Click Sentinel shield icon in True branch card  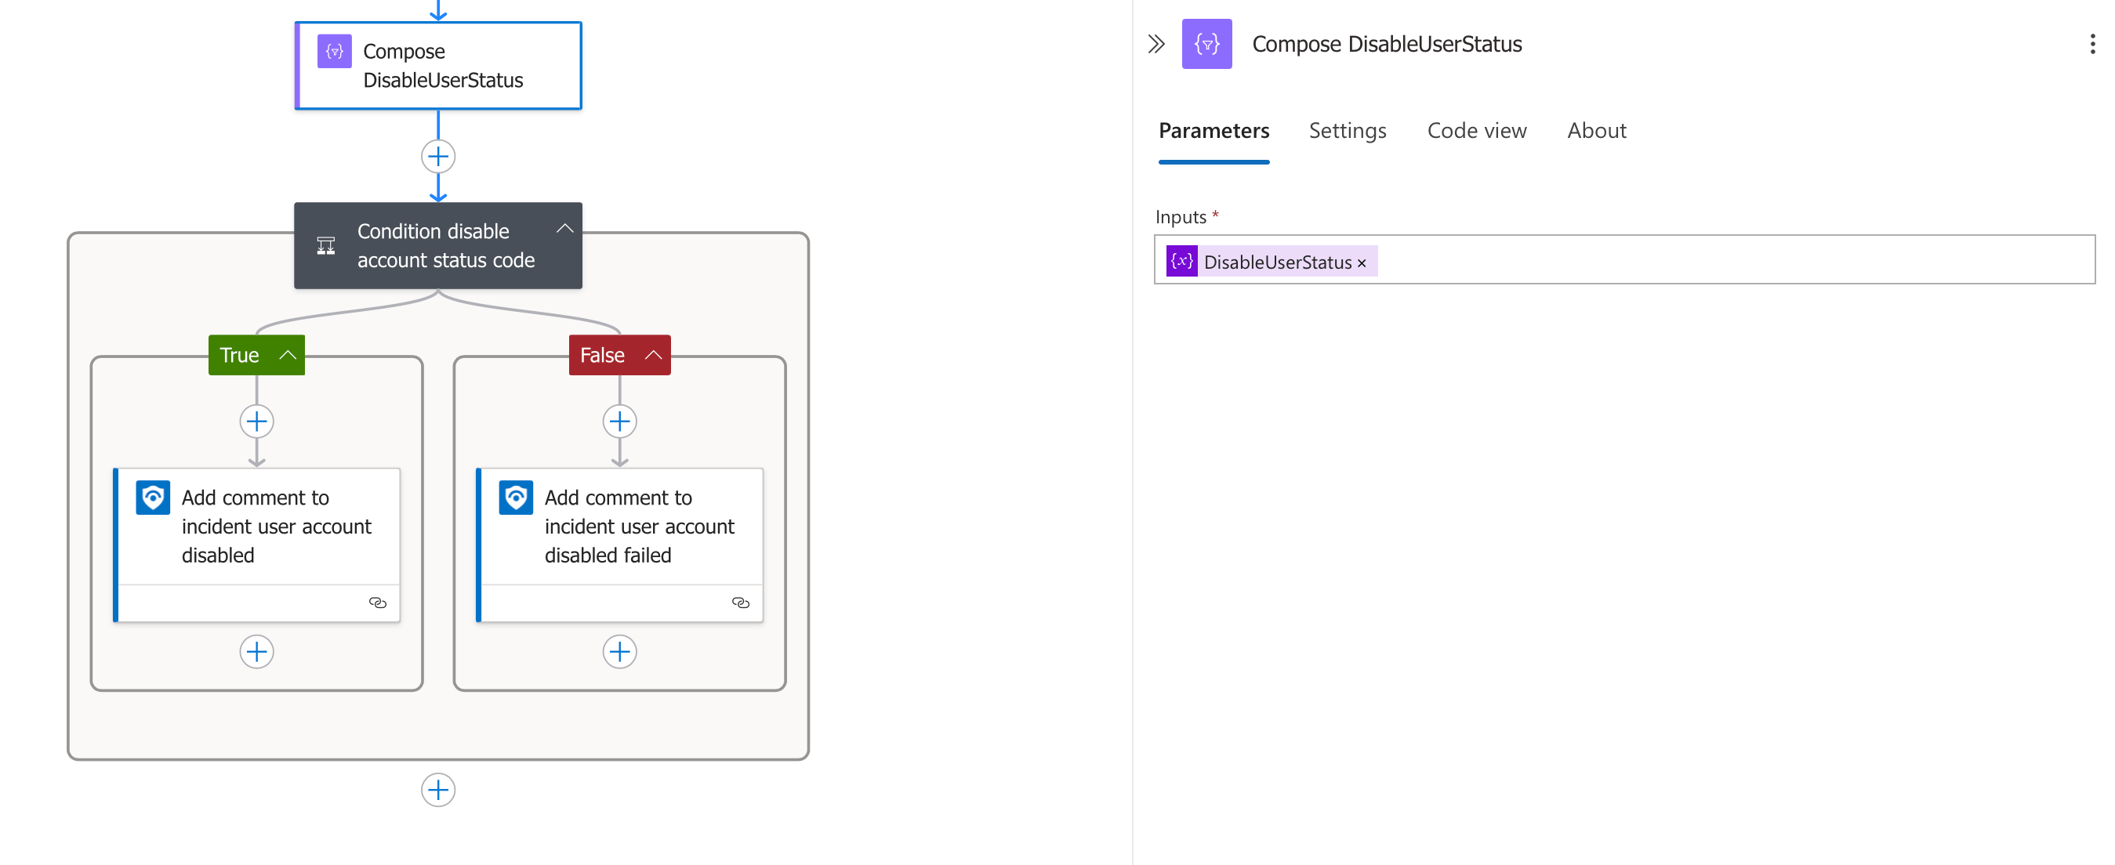pos(153,498)
